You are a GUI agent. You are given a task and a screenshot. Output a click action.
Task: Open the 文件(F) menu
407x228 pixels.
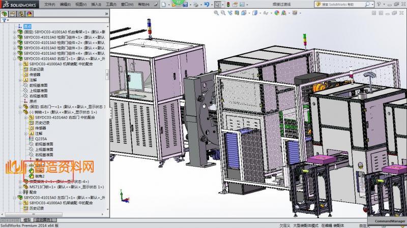click(x=49, y=4)
